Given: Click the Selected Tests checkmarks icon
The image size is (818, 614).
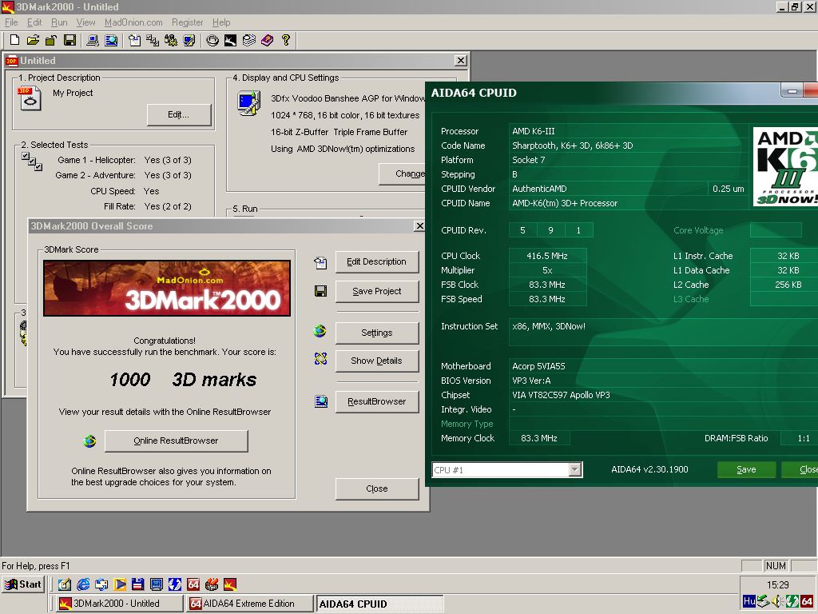Looking at the screenshot, I should pos(32,161).
